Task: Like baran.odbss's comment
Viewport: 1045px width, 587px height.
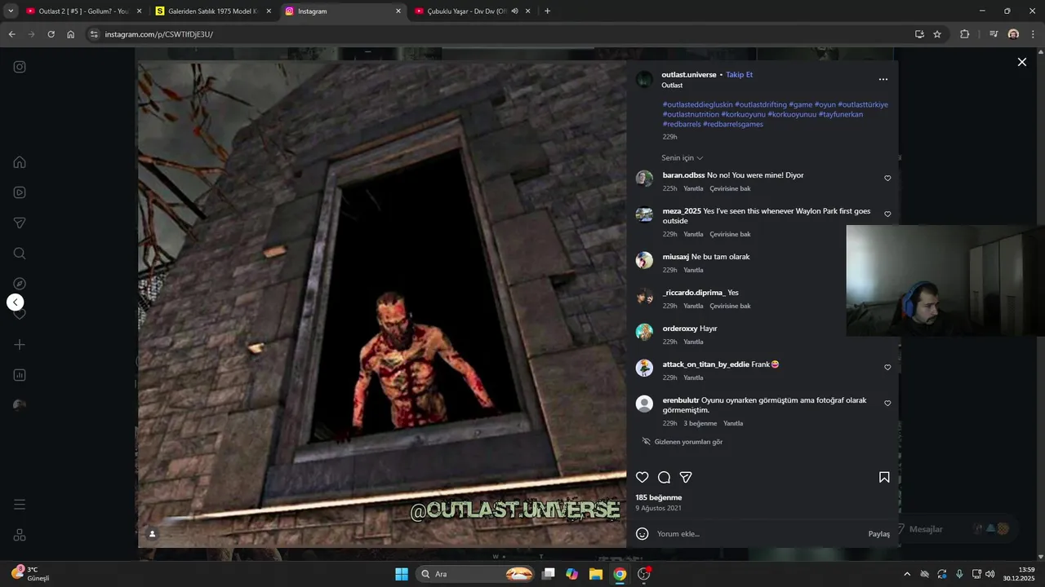Action: point(887,179)
